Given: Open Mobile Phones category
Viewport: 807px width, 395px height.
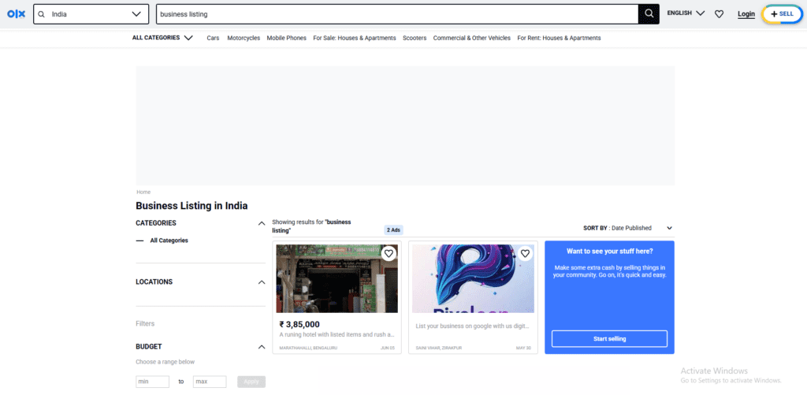Looking at the screenshot, I should (x=286, y=38).
